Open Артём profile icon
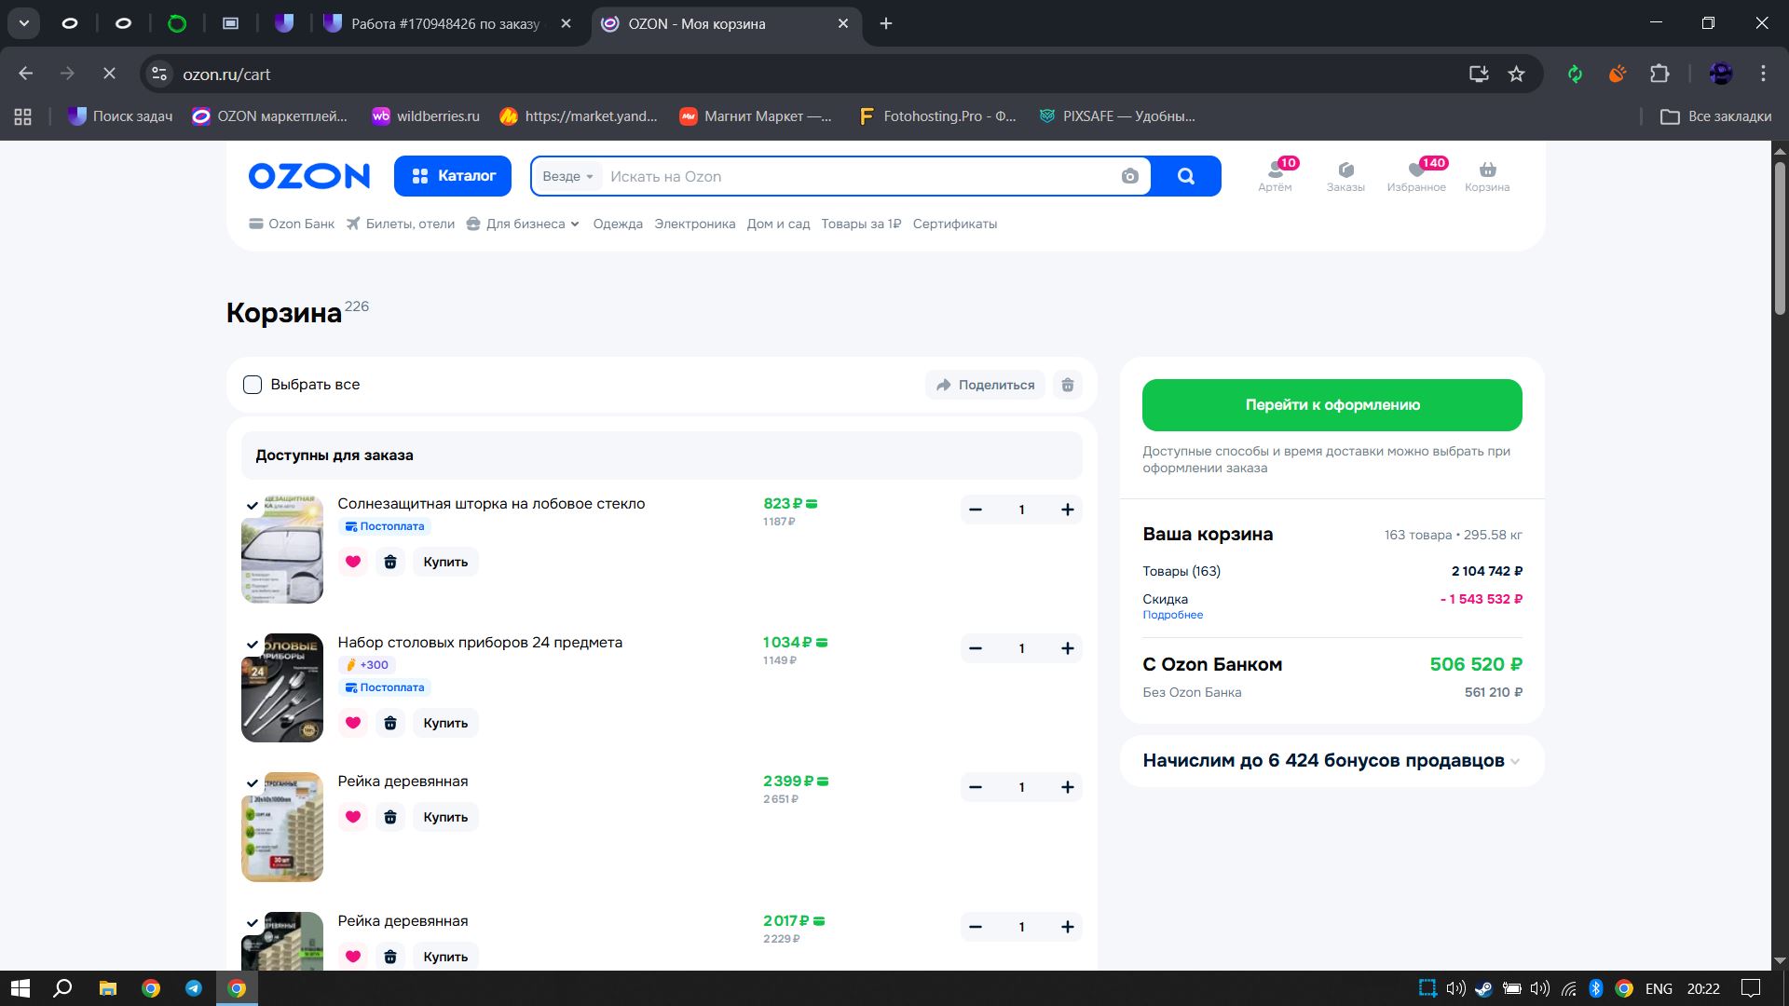This screenshot has width=1789, height=1006. pos(1275,170)
